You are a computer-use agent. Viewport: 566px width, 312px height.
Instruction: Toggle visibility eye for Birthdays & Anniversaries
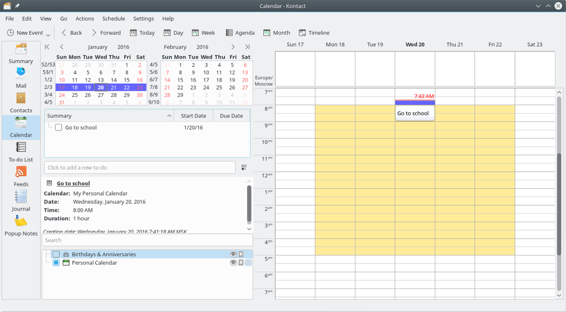coord(233,254)
